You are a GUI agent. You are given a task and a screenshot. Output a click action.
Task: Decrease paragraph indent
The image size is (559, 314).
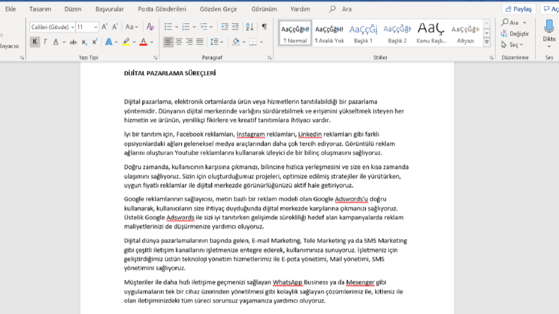click(x=225, y=27)
